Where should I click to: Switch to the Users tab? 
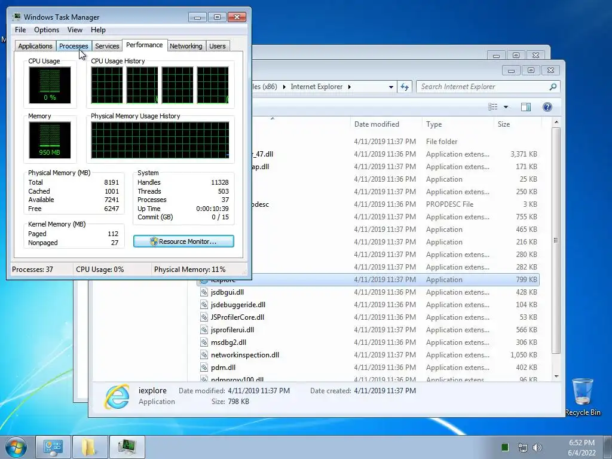click(x=218, y=46)
